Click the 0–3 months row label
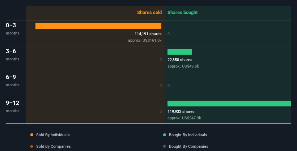Image resolution: width=297 pixels, height=151 pixels. point(13,29)
